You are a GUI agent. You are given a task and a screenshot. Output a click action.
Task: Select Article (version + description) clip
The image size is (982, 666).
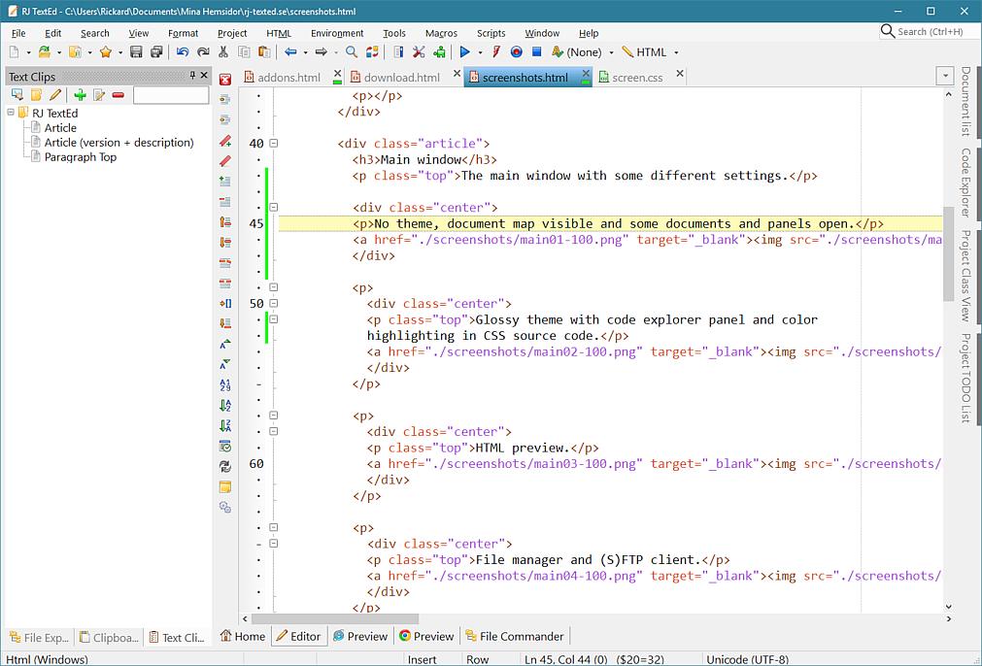119,143
